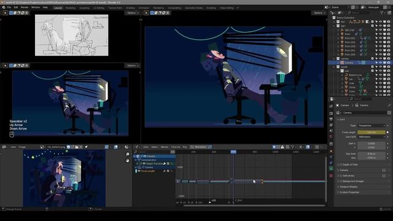Open the Scene properties tab

tap(331, 131)
